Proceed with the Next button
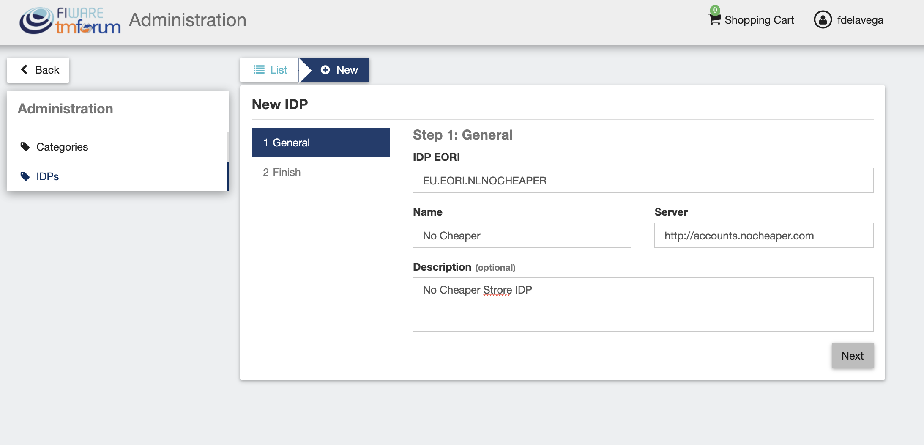Image resolution: width=924 pixels, height=445 pixels. 853,356
